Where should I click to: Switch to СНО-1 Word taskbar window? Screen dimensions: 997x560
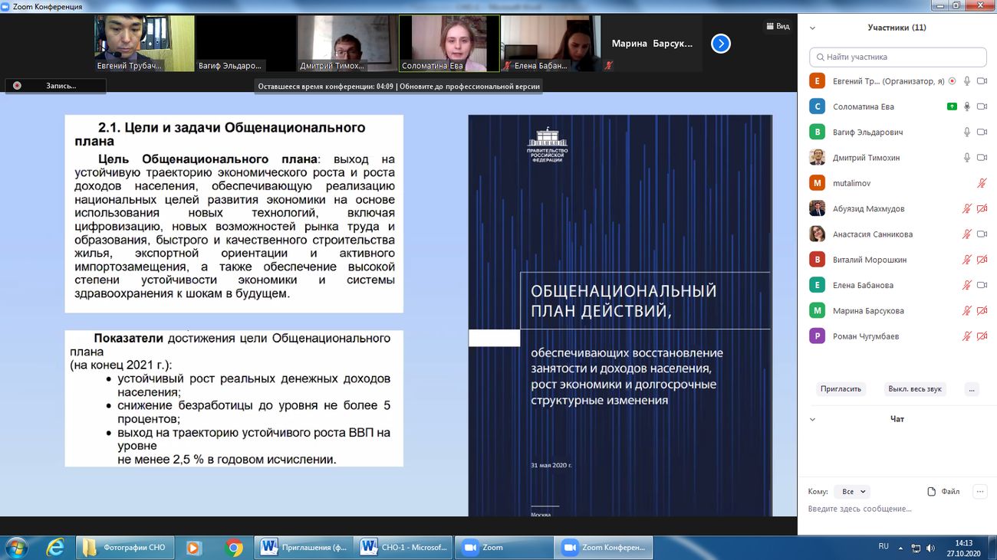point(404,548)
